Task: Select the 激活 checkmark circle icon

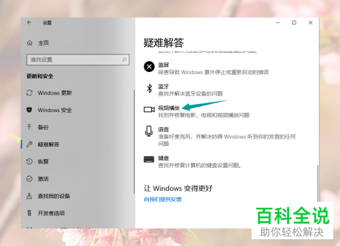Action: (x=29, y=179)
